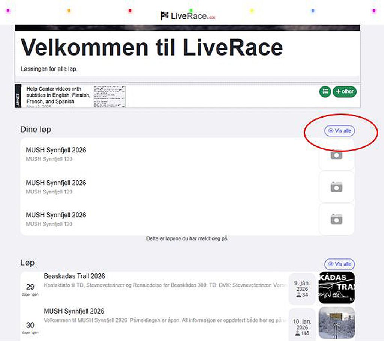Click the Help Center article preview thumbnail
The height and width of the screenshot is (341, 384).
[x=110, y=97]
